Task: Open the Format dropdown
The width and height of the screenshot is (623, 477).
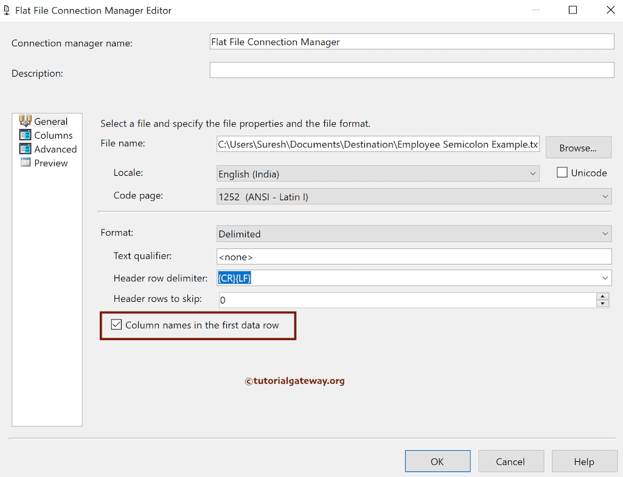Action: tap(605, 234)
